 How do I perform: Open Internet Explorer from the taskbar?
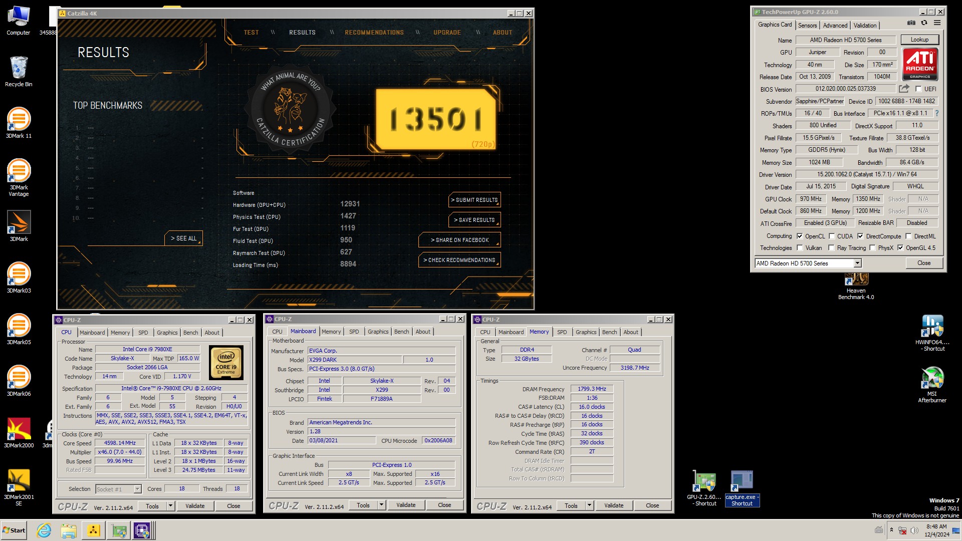[44, 530]
